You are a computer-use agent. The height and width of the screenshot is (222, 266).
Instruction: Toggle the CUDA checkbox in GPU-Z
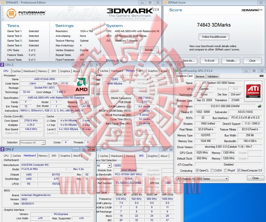212,170
